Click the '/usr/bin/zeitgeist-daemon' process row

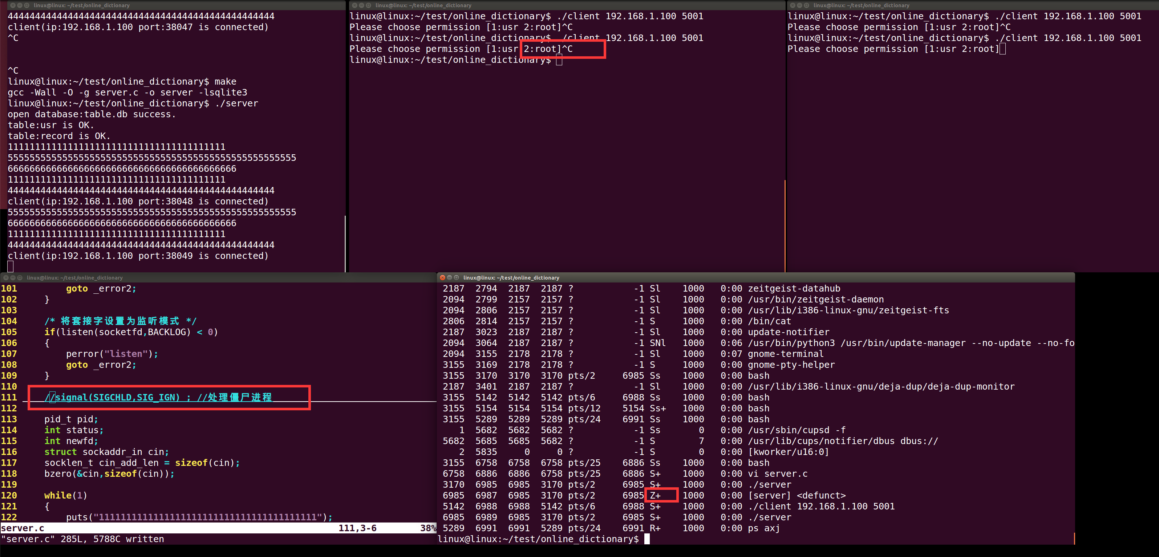663,299
